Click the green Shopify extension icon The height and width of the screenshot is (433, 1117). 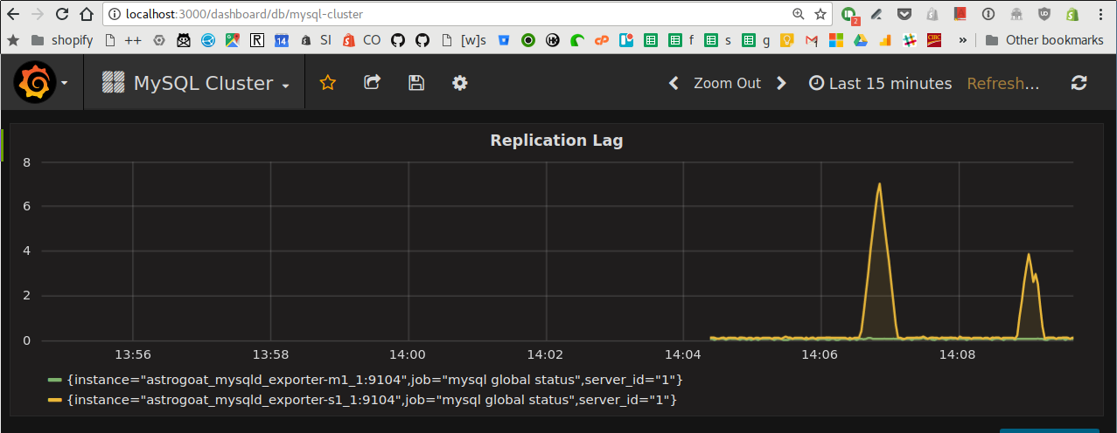(x=1072, y=14)
